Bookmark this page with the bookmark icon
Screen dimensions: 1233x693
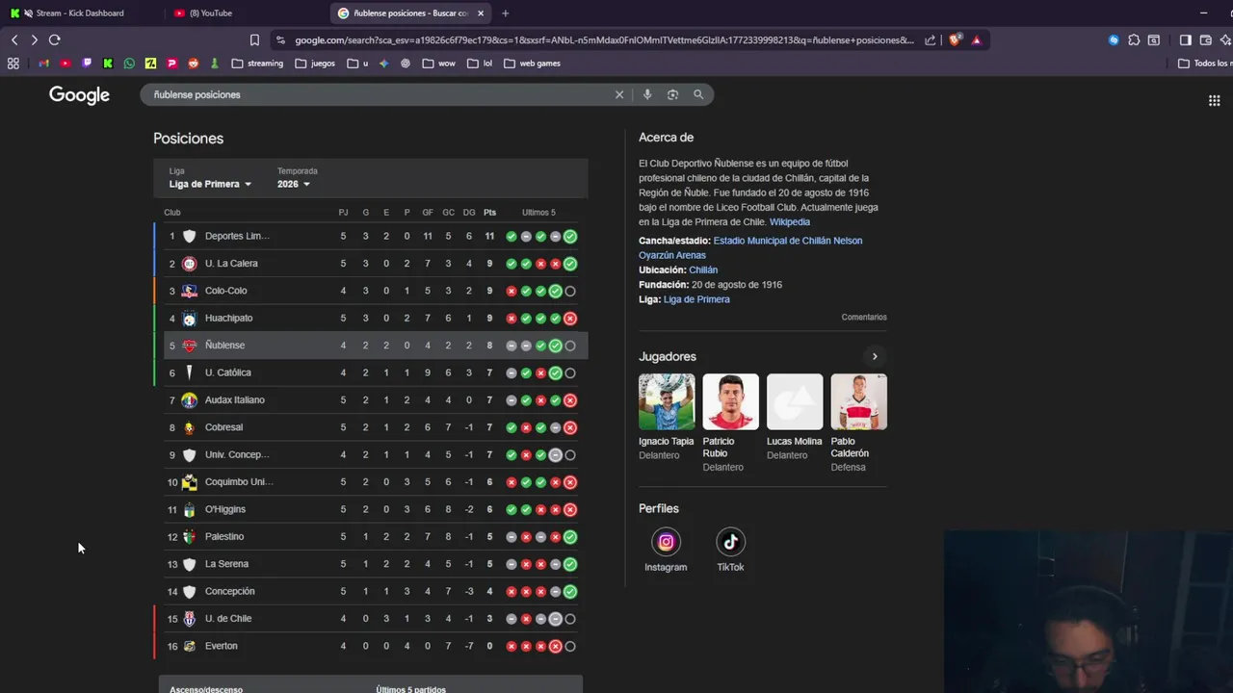pos(254,40)
